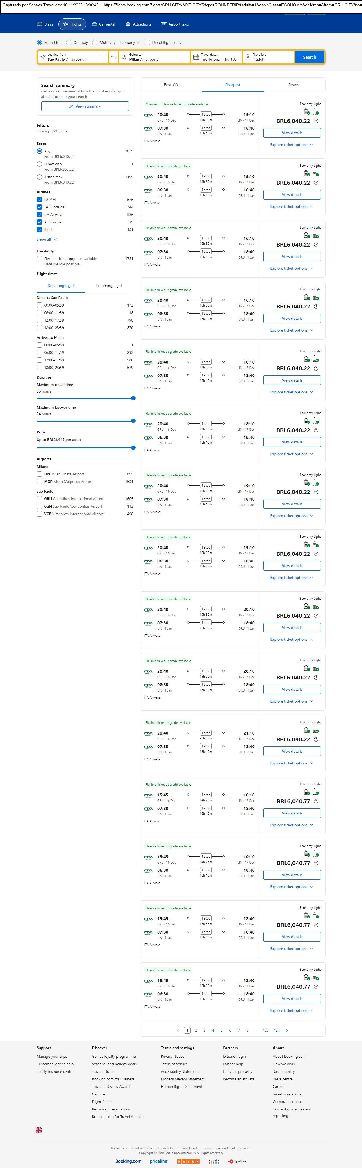
Task: Open the Economy cabin class dropdown
Action: (x=129, y=43)
